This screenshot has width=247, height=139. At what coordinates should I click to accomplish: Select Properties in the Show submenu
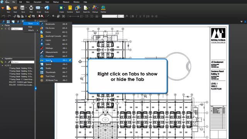[x=56, y=56]
